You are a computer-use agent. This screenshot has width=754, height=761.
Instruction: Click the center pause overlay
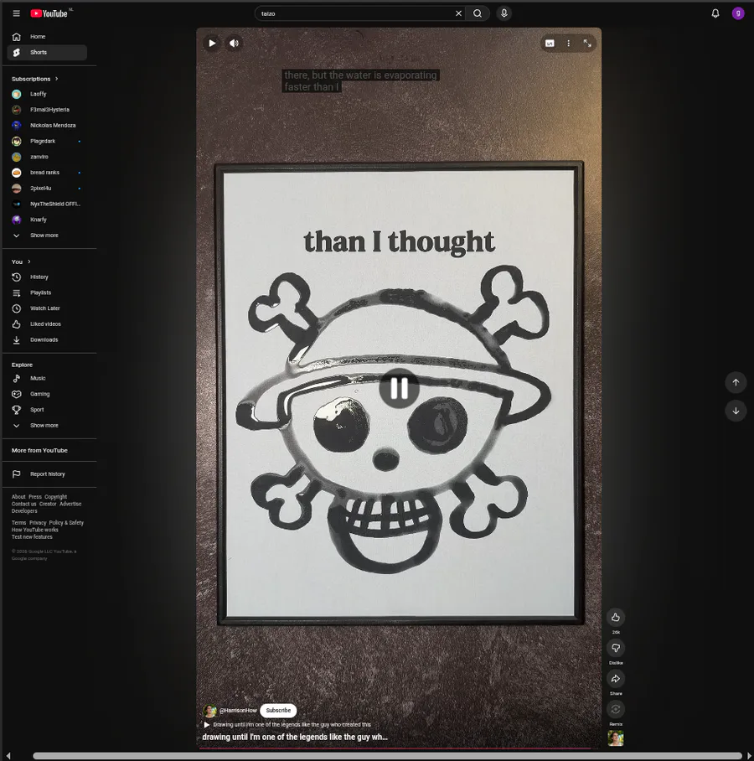399,388
